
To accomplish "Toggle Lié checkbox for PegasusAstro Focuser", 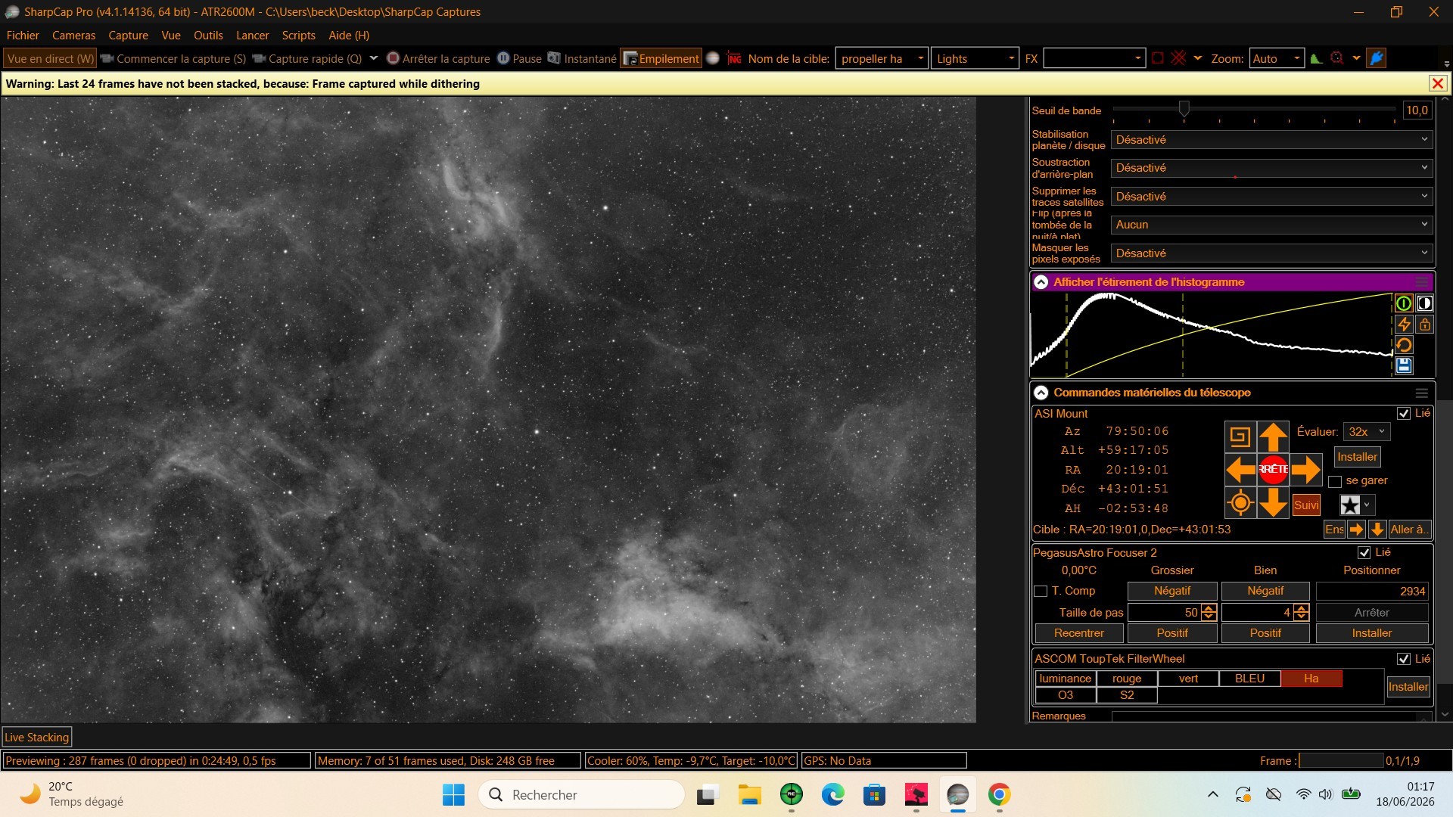I will pos(1364,553).
